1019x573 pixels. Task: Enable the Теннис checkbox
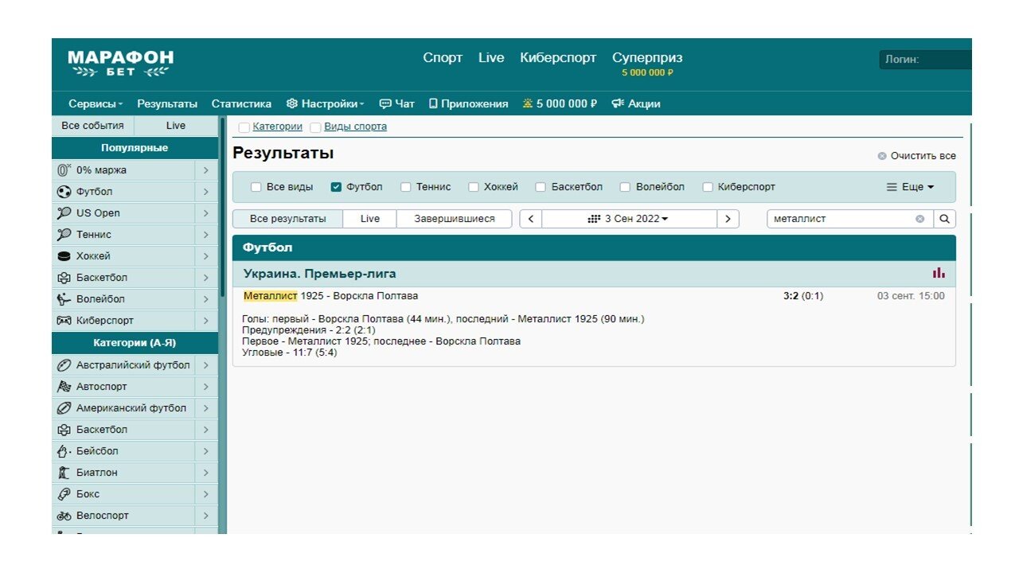point(406,187)
